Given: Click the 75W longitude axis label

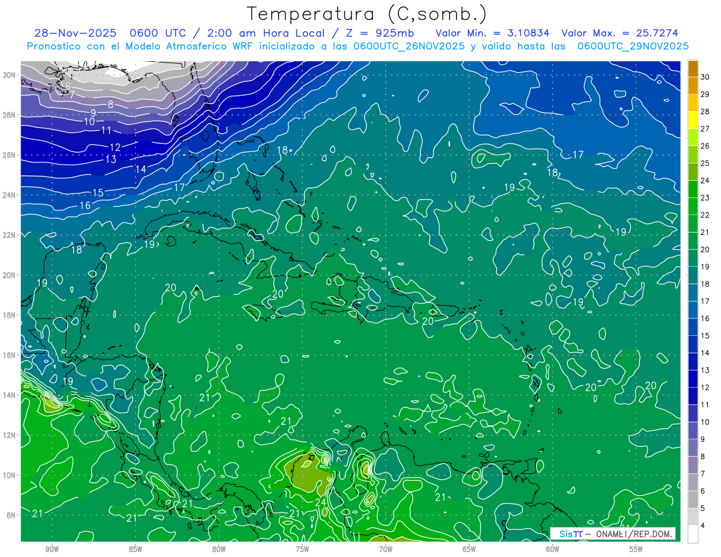Looking at the screenshot, I should click(302, 549).
